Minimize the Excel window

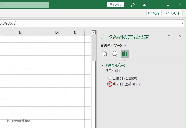point(156,5)
